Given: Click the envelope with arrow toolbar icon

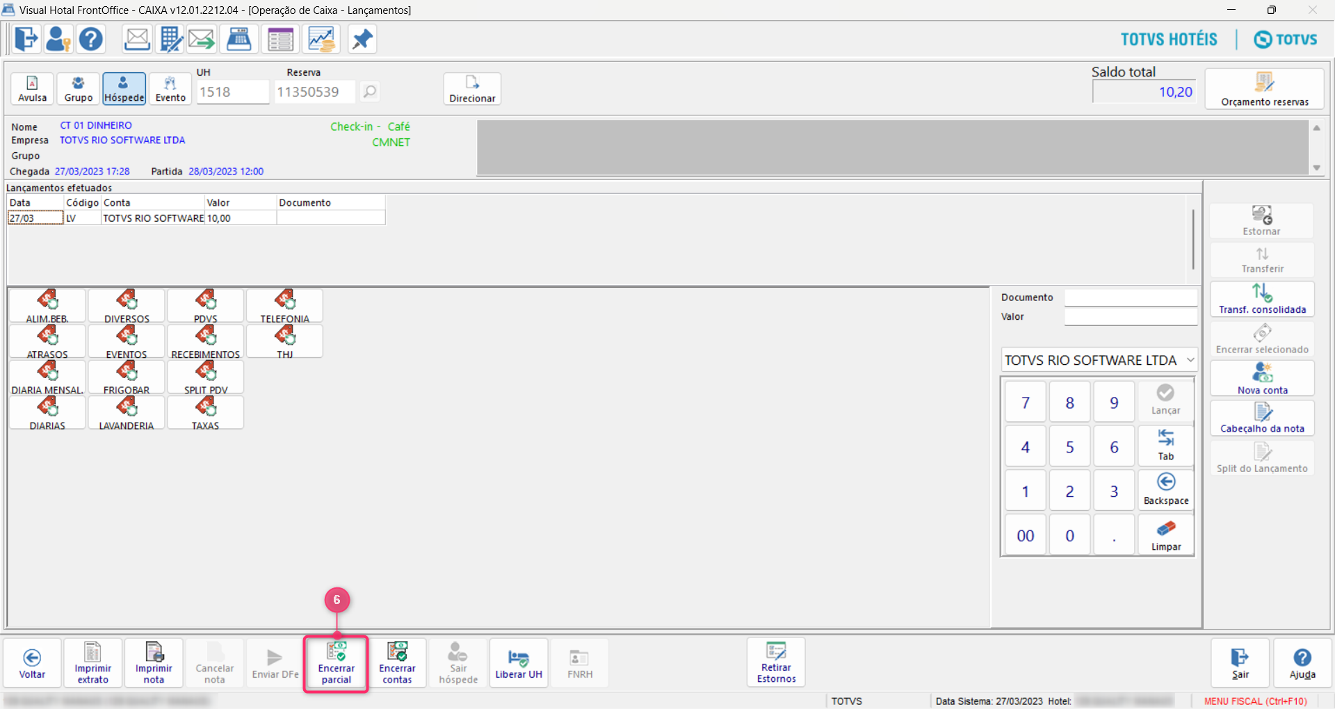Looking at the screenshot, I should click(x=202, y=39).
